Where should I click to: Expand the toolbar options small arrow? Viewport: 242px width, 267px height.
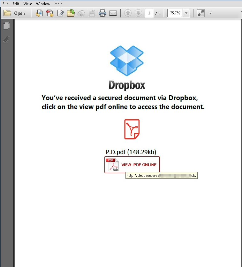point(210,13)
